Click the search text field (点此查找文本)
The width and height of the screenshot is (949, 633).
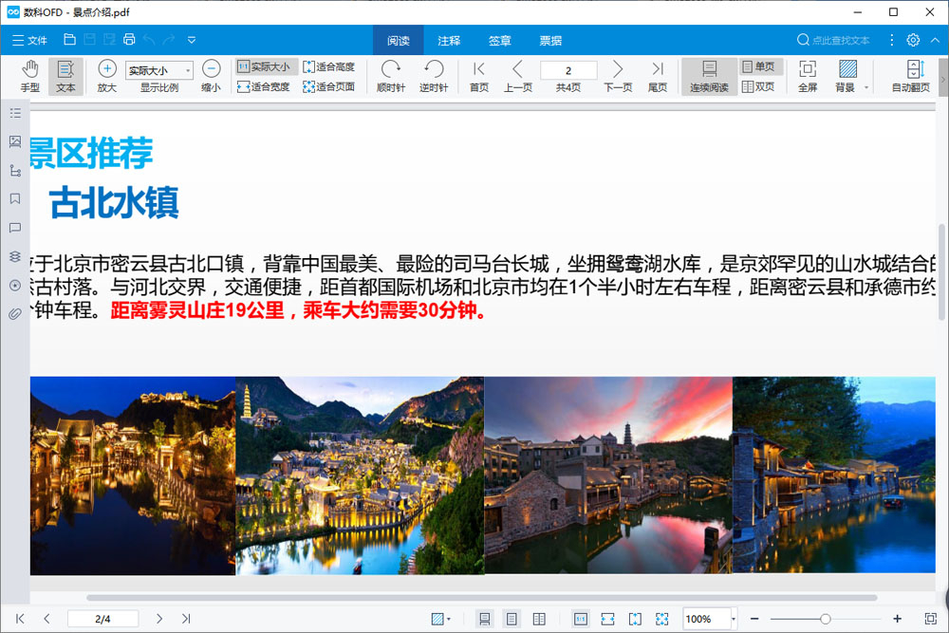tap(840, 41)
